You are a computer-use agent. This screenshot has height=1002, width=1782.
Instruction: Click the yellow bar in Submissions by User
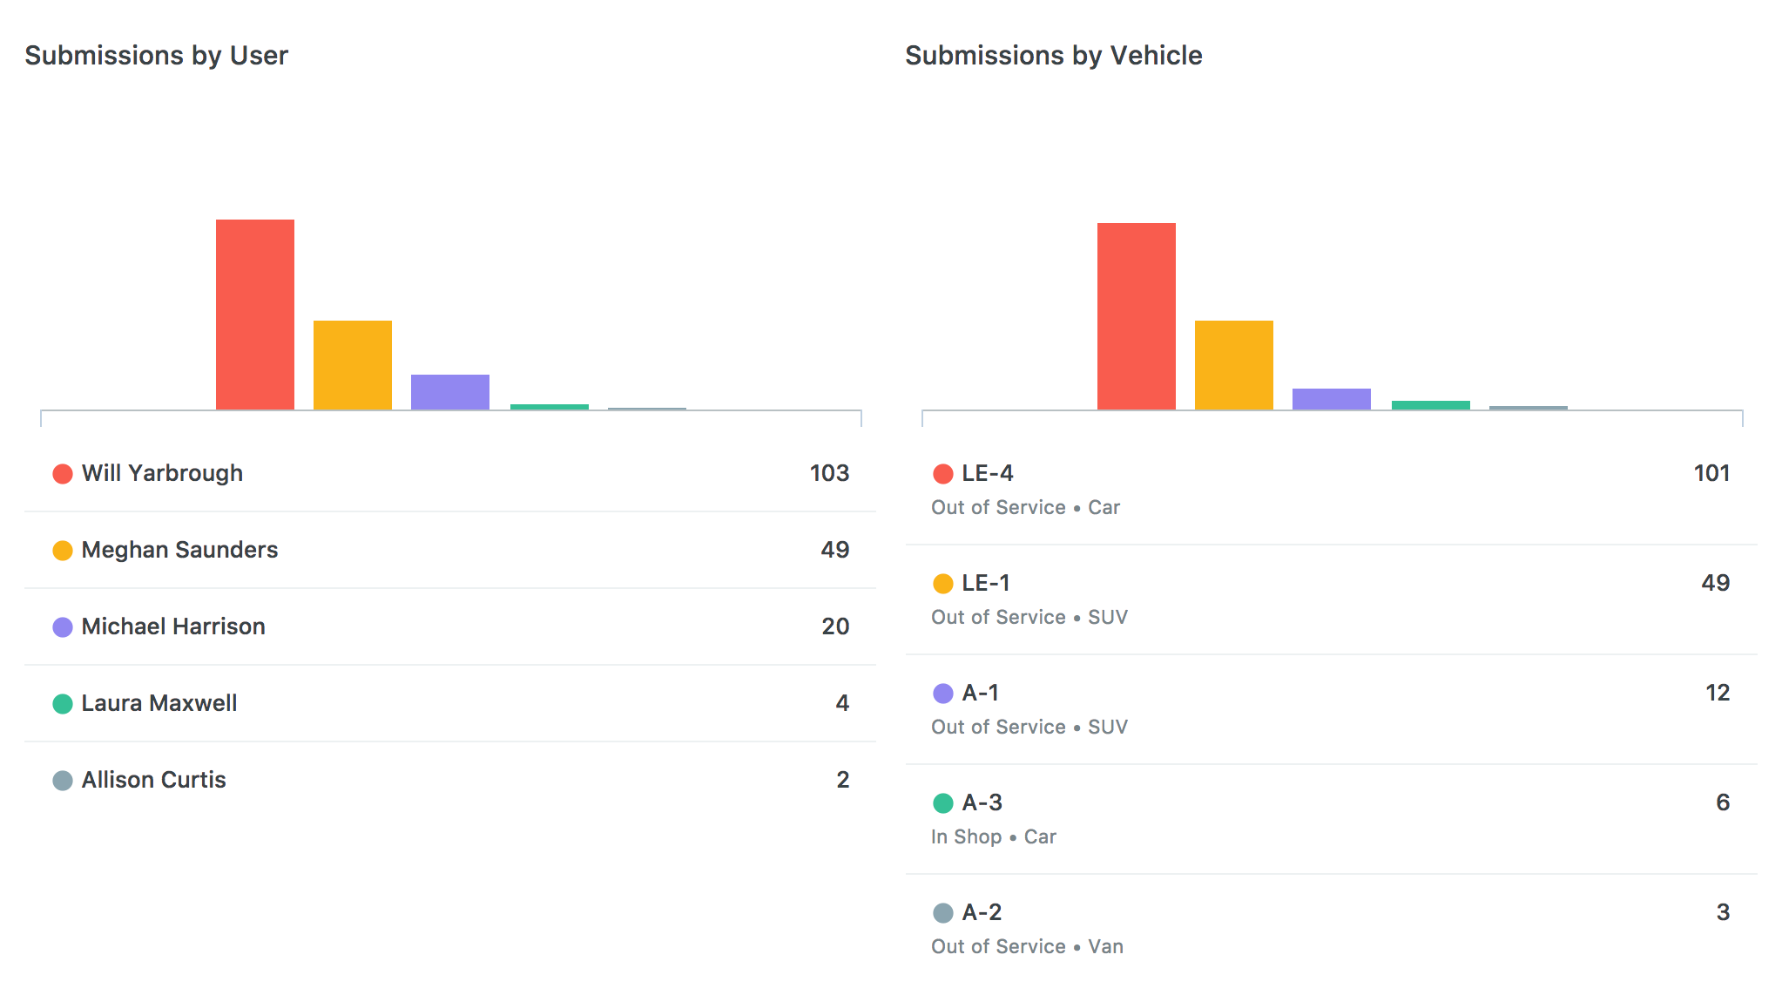pyautogui.click(x=353, y=365)
